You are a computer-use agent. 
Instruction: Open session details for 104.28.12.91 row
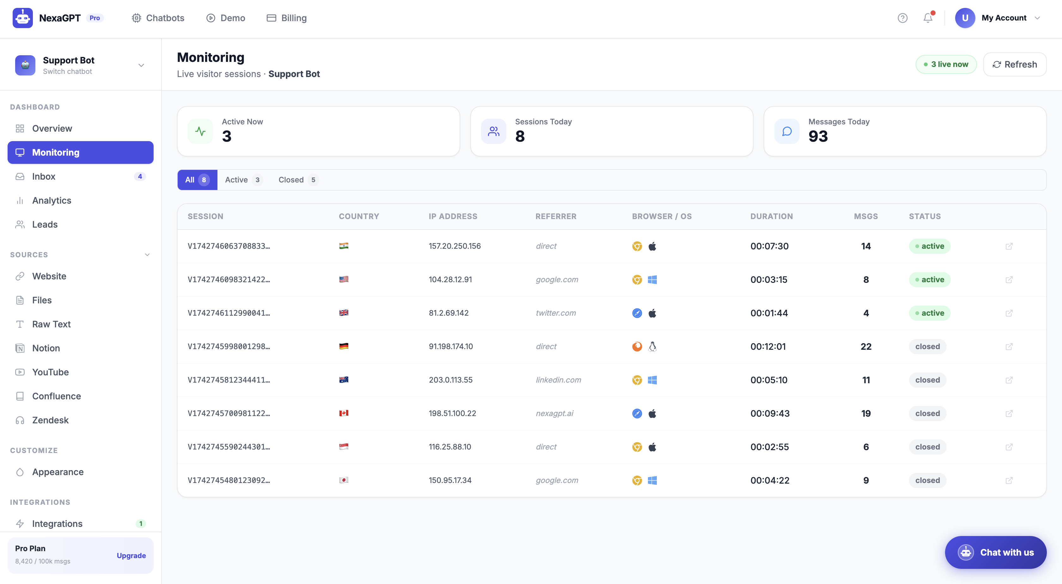[x=1009, y=280]
